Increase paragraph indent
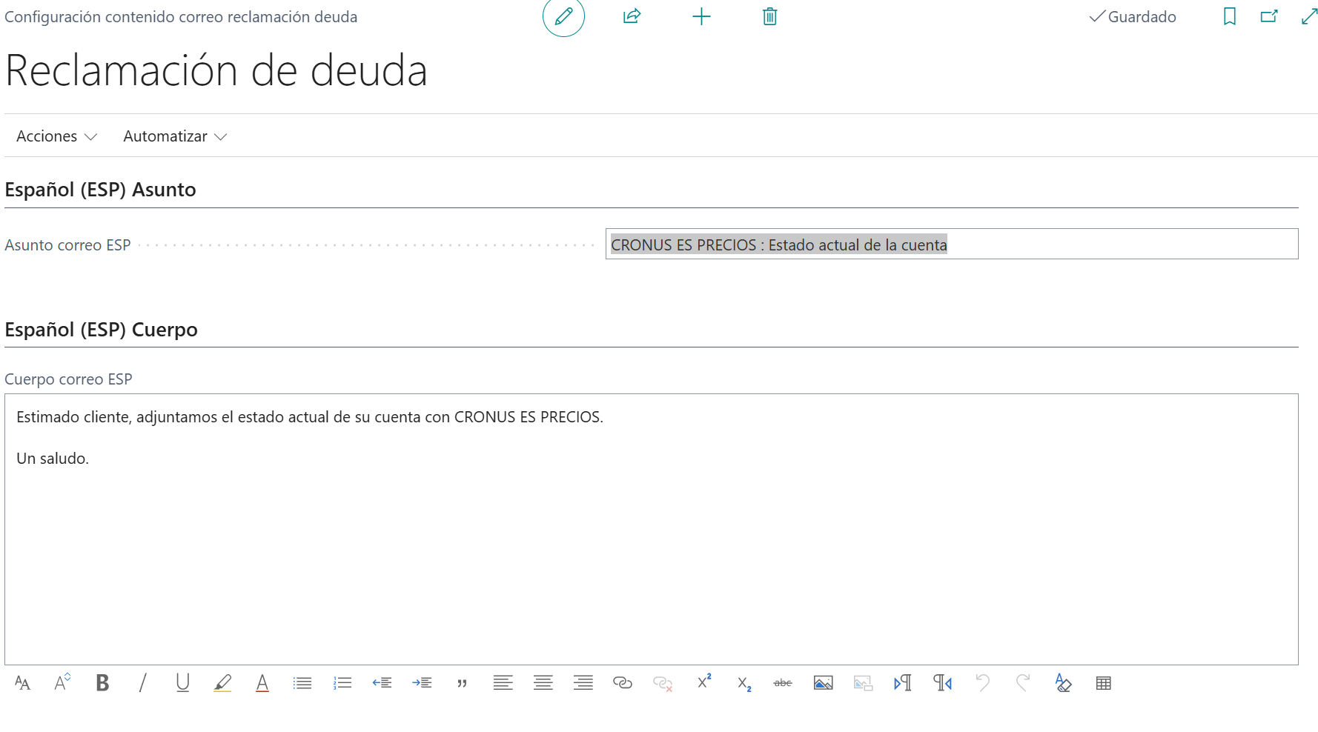 (423, 683)
